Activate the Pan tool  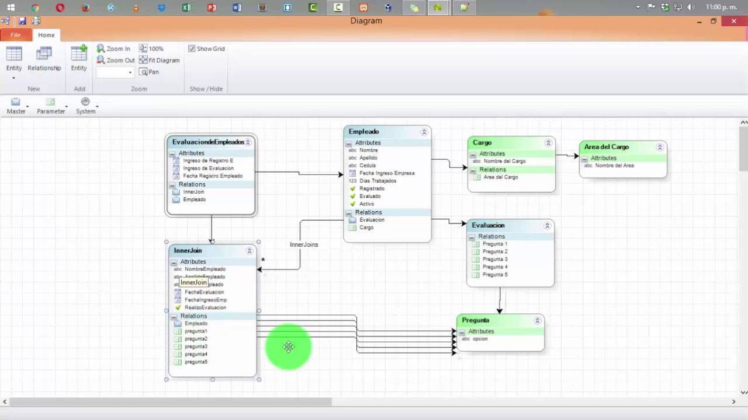click(149, 72)
